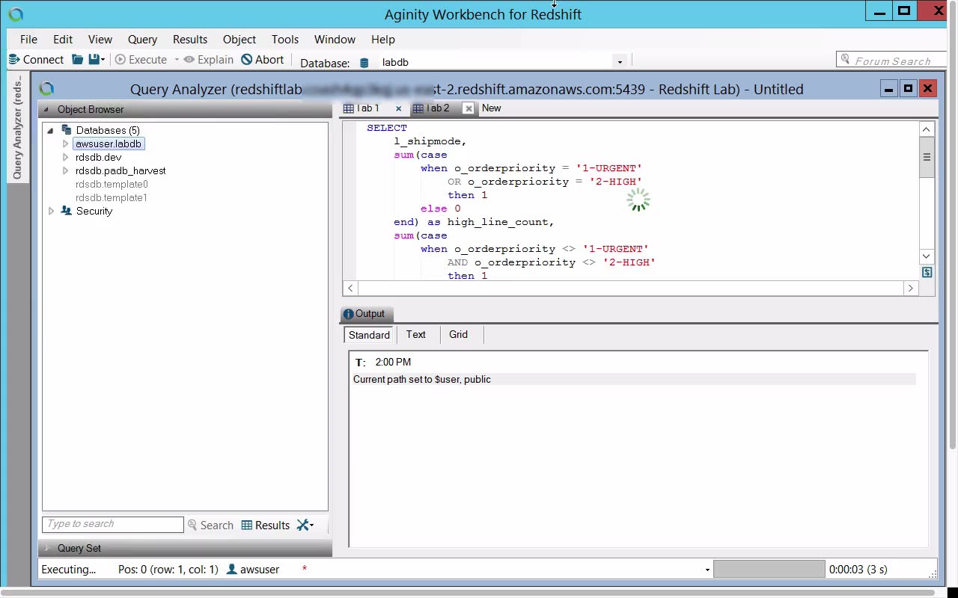
Task: Select the Text output view
Action: pyautogui.click(x=416, y=335)
